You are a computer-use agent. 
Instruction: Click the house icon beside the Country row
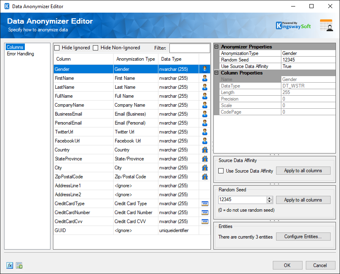(x=204, y=150)
